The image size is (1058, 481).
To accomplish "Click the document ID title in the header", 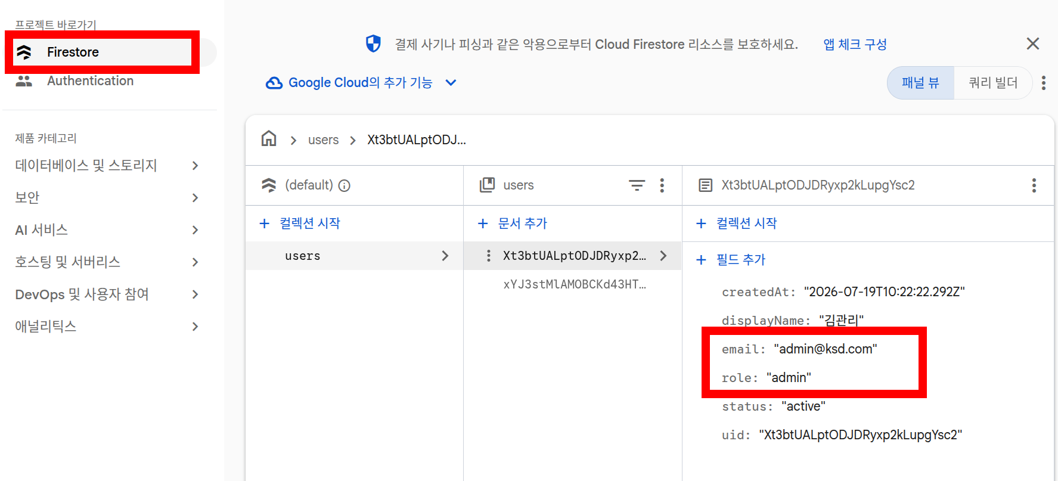I will coord(818,185).
